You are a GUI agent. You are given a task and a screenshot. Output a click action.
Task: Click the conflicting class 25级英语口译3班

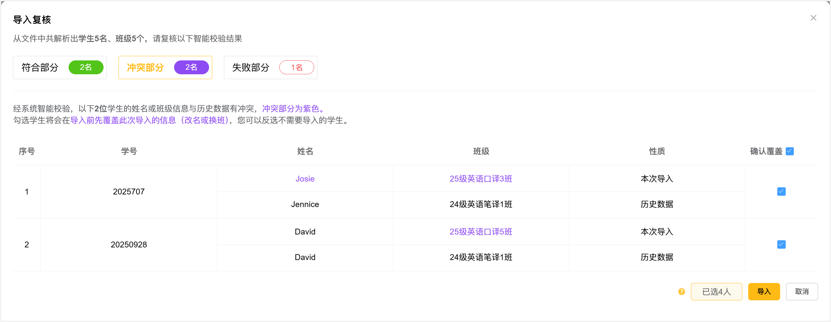481,179
